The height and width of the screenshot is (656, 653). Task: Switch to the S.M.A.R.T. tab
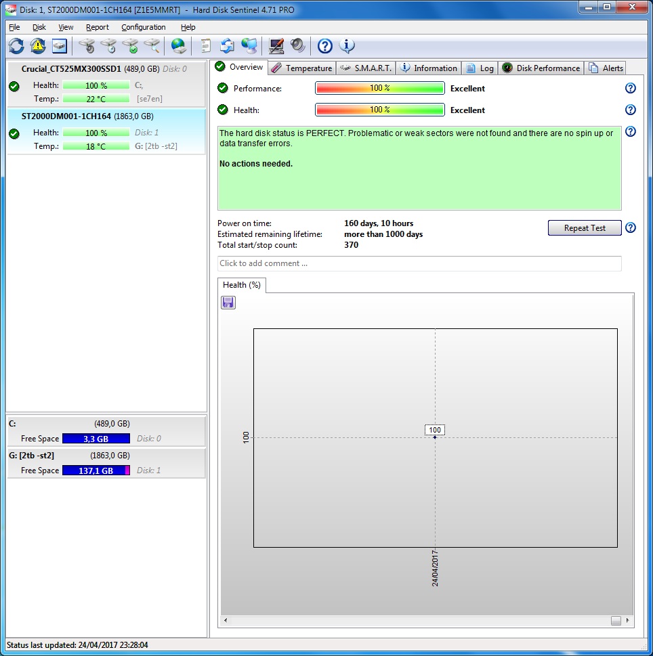[365, 68]
